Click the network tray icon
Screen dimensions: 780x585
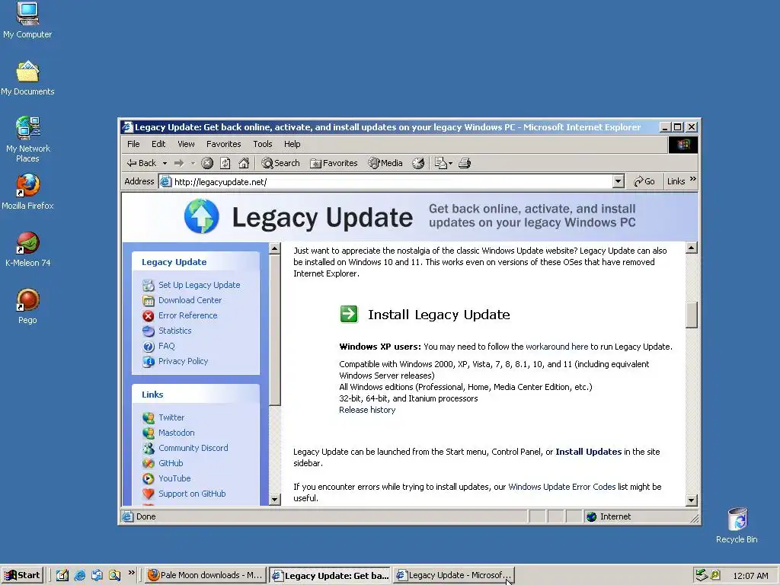702,575
